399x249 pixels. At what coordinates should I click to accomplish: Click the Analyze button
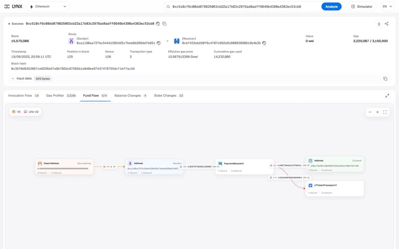pyautogui.click(x=331, y=7)
